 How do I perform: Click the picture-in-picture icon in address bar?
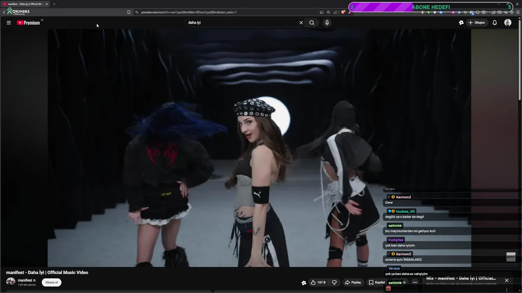point(321,12)
